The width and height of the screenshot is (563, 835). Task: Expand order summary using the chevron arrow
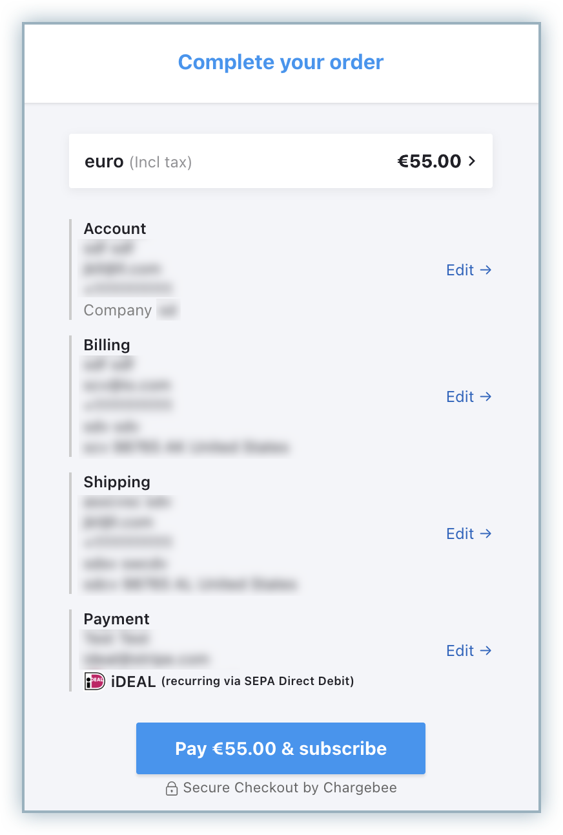(x=472, y=162)
